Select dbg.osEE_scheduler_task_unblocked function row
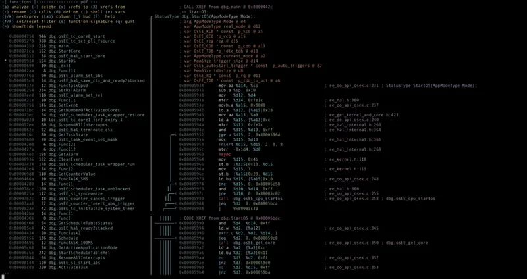 70,189
